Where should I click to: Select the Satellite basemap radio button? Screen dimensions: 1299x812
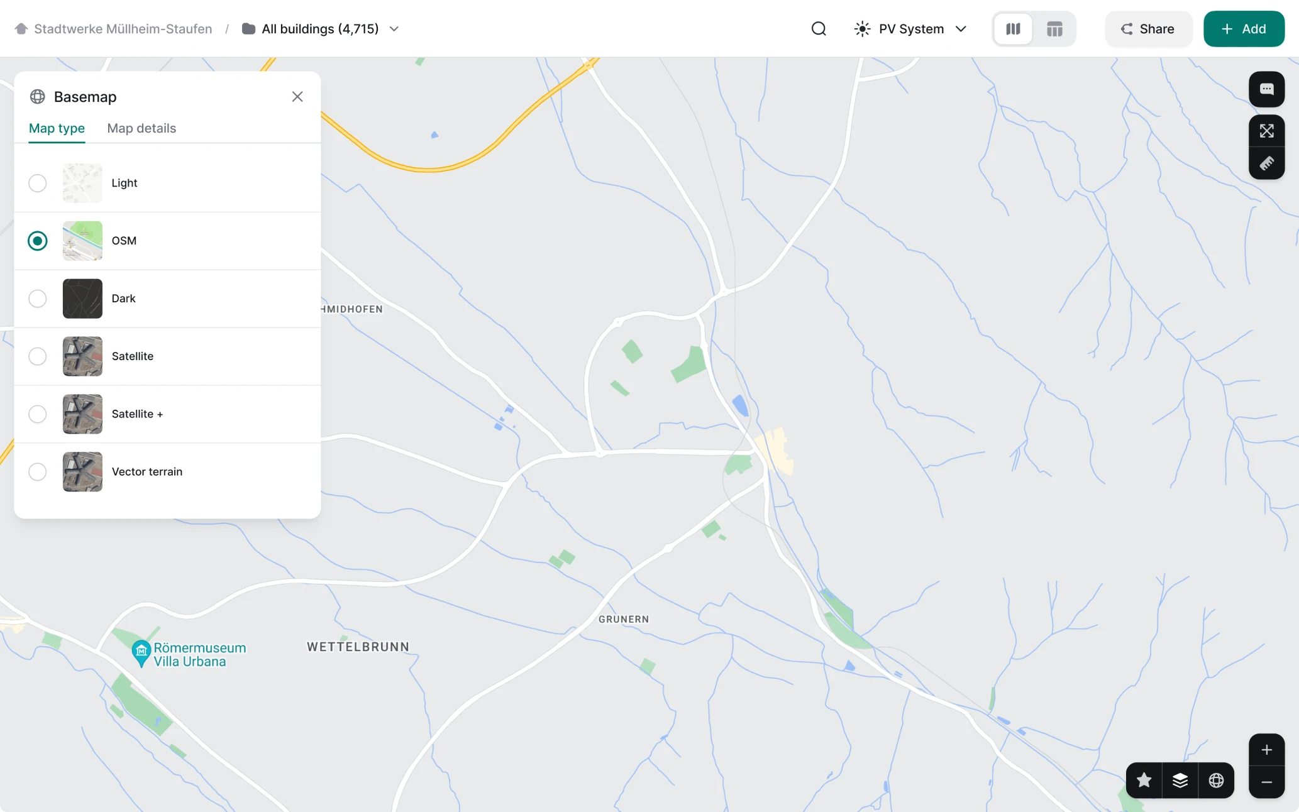tap(38, 356)
